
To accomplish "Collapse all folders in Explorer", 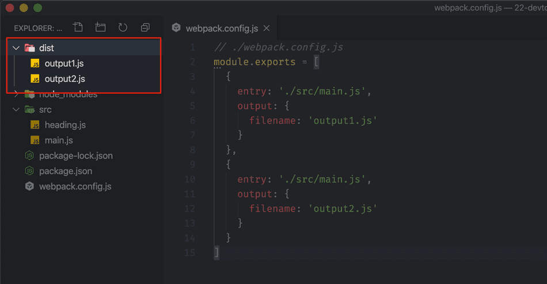I will (145, 28).
